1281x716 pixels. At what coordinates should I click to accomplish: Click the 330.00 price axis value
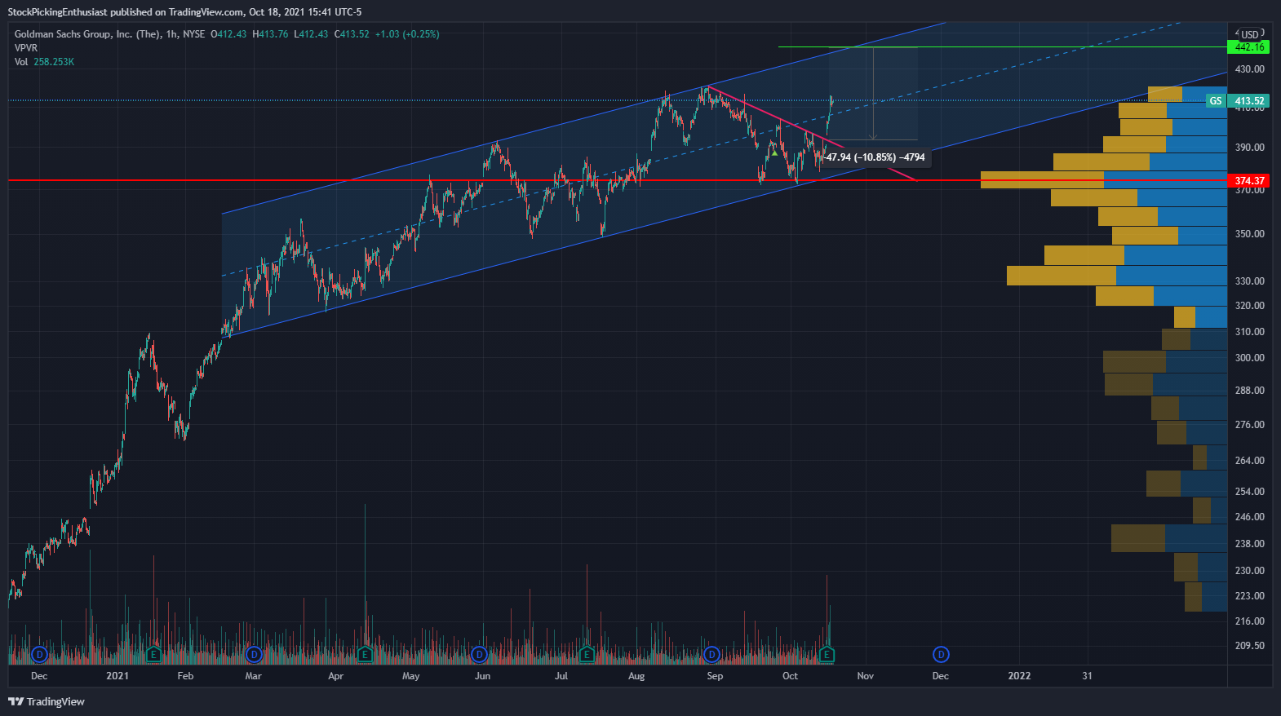[x=1249, y=281]
